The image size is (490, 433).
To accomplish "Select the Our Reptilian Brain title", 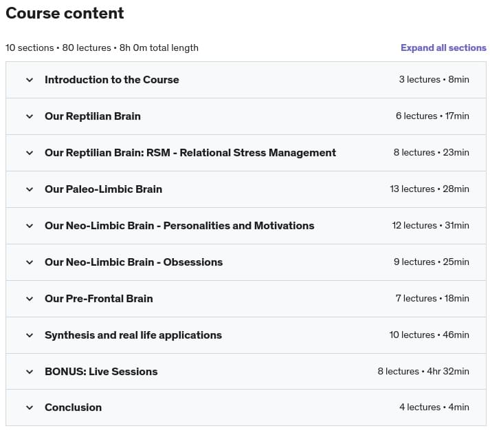I will [93, 116].
